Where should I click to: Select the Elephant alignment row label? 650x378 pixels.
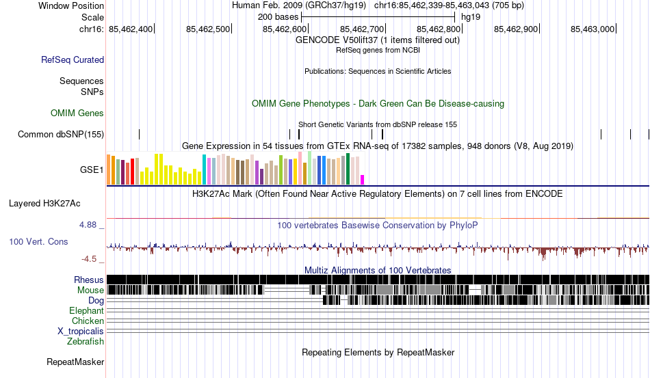coord(86,310)
